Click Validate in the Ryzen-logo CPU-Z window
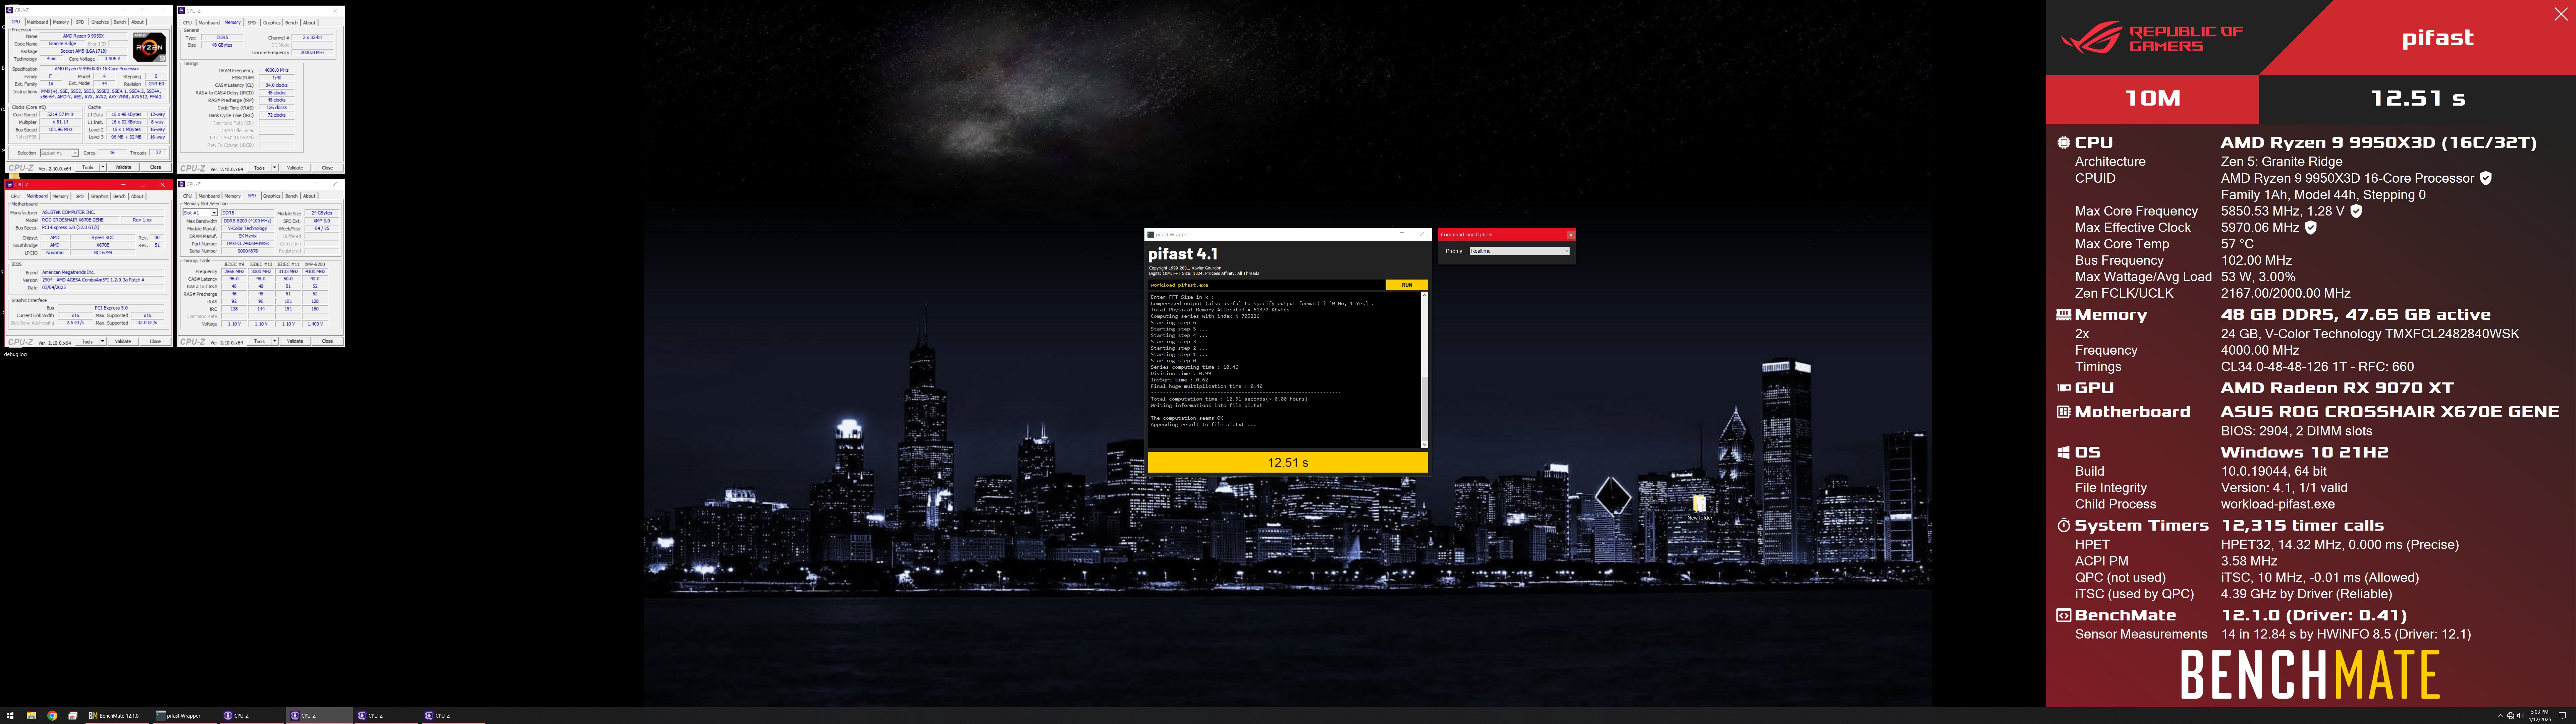This screenshot has width=2576, height=724. [123, 167]
